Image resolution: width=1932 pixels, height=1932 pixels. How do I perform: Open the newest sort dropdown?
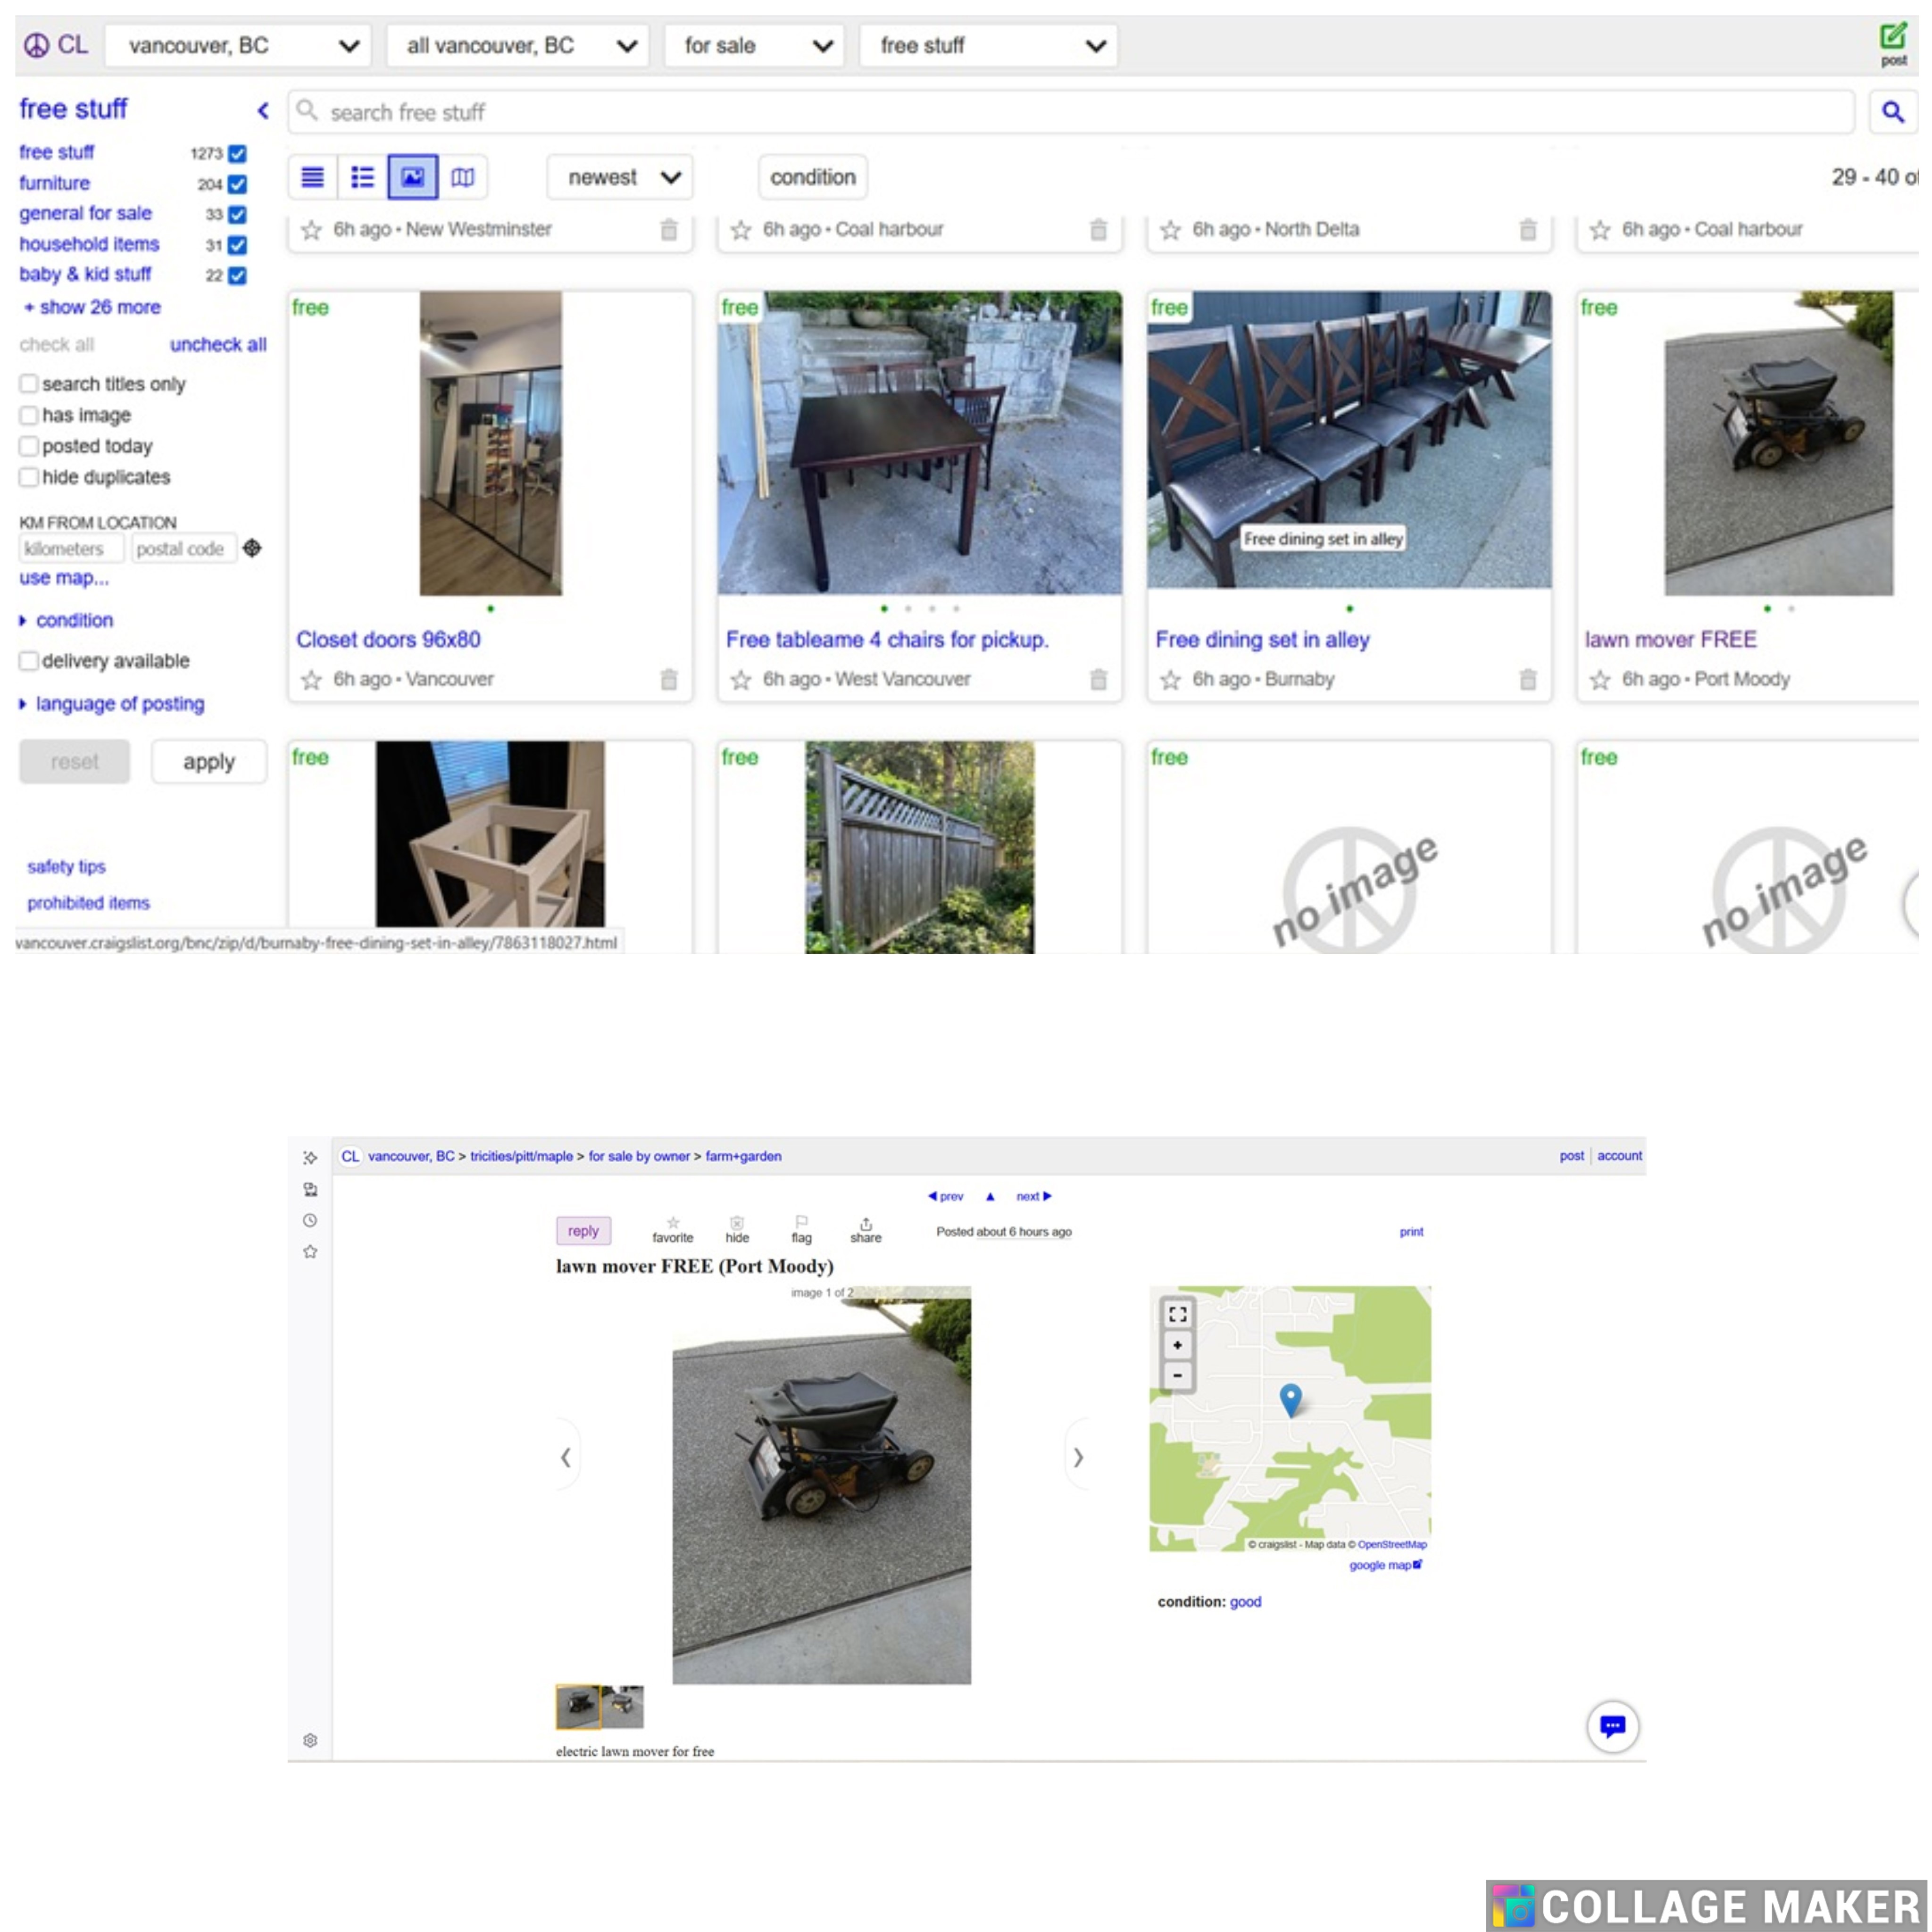pos(620,177)
